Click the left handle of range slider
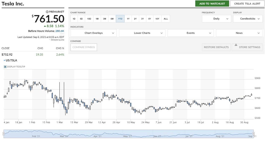Viewport: 265px width, 141px height. (x=3, y=134)
